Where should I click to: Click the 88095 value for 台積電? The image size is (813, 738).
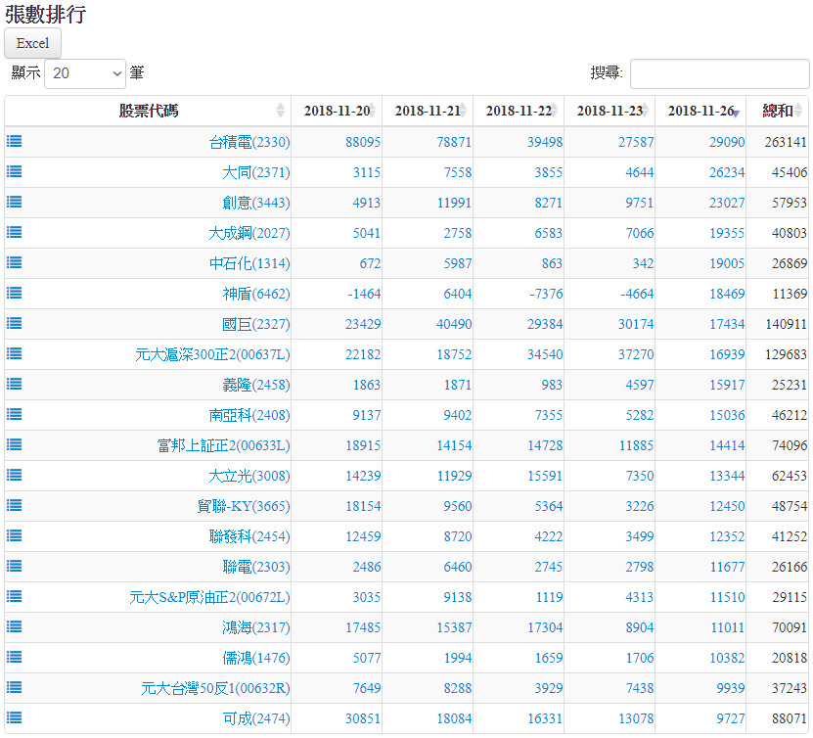click(x=362, y=142)
